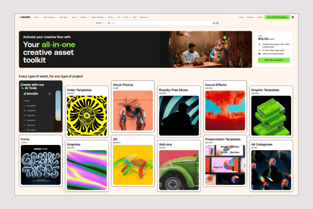Open the Resources nav menu
Image resolution: width=313 pixels, height=209 pixels.
[145, 17]
